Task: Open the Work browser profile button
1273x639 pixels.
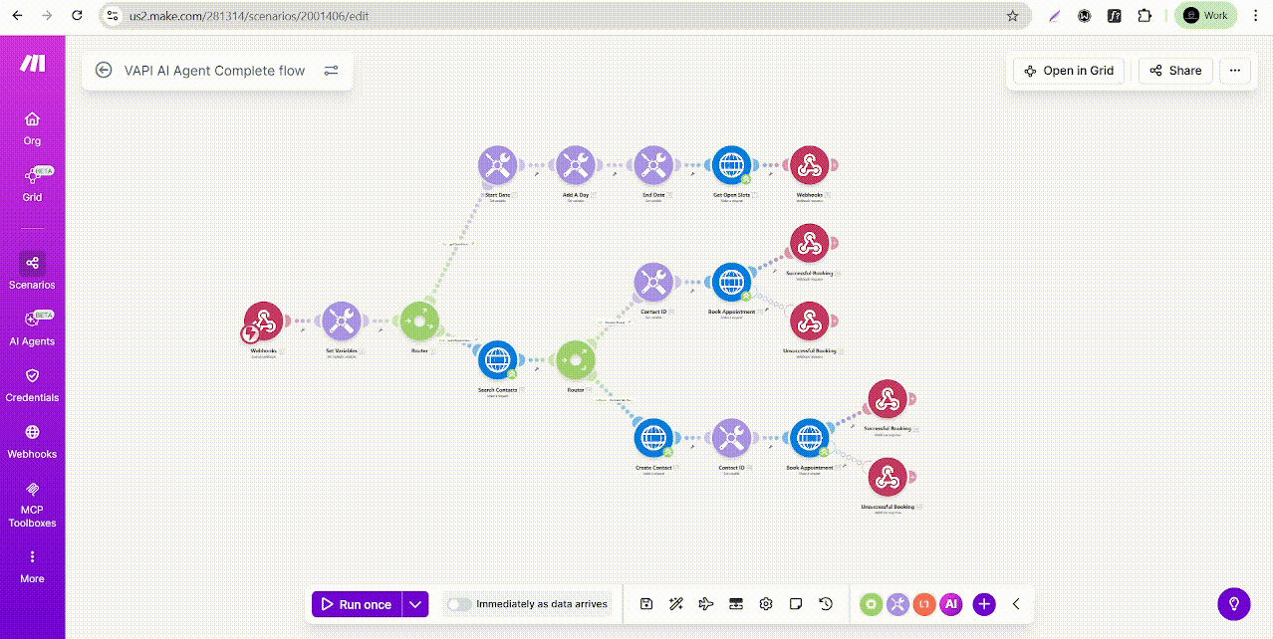Action: [1205, 16]
